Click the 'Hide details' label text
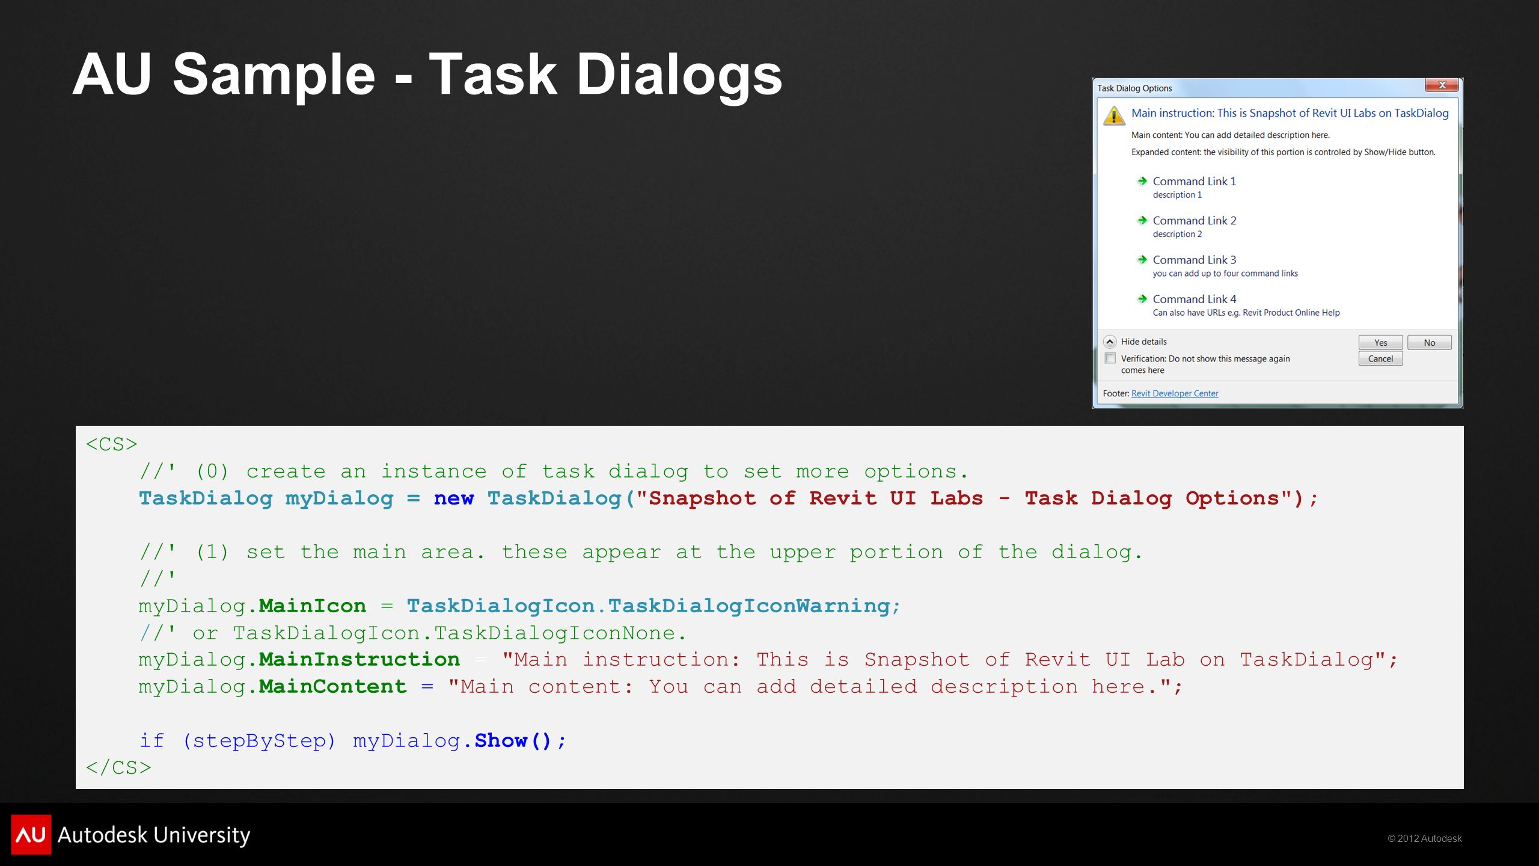 tap(1143, 342)
